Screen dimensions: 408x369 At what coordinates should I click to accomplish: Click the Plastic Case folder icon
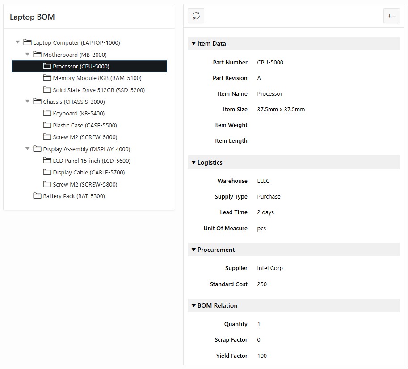47,125
